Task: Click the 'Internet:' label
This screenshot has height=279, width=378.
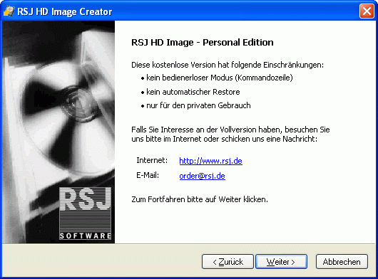Action: 152,160
